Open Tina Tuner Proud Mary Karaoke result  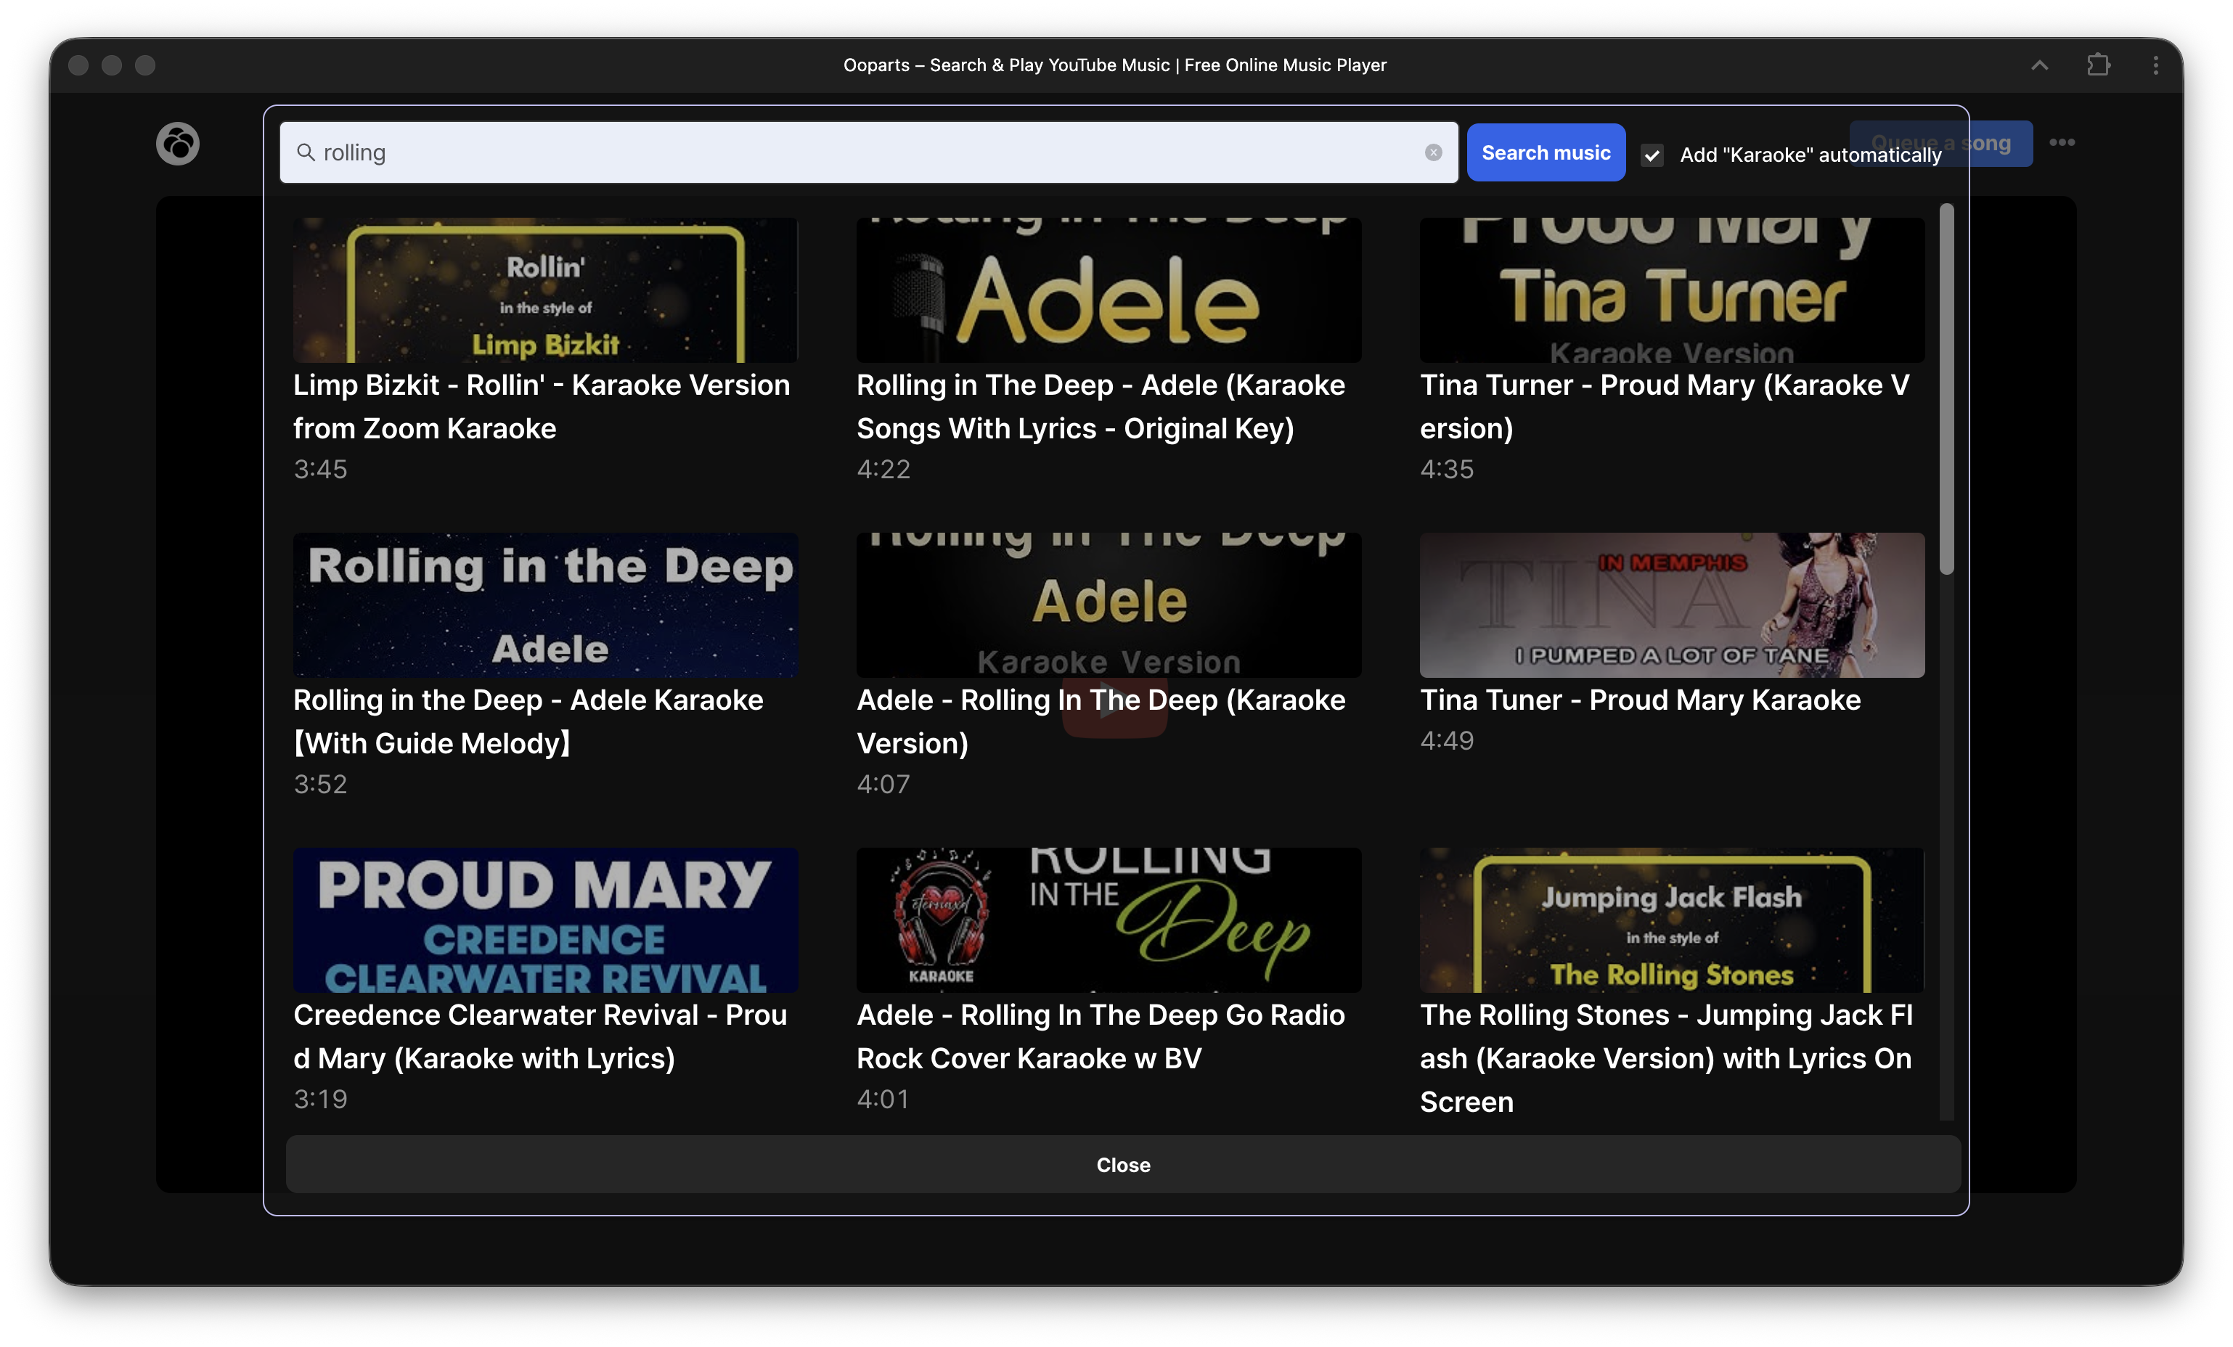tap(1639, 700)
